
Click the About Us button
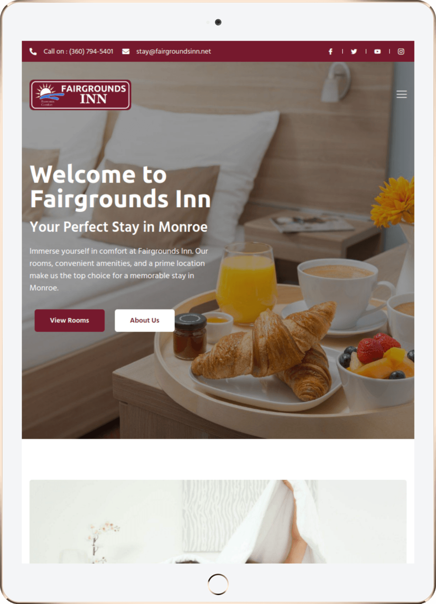145,320
